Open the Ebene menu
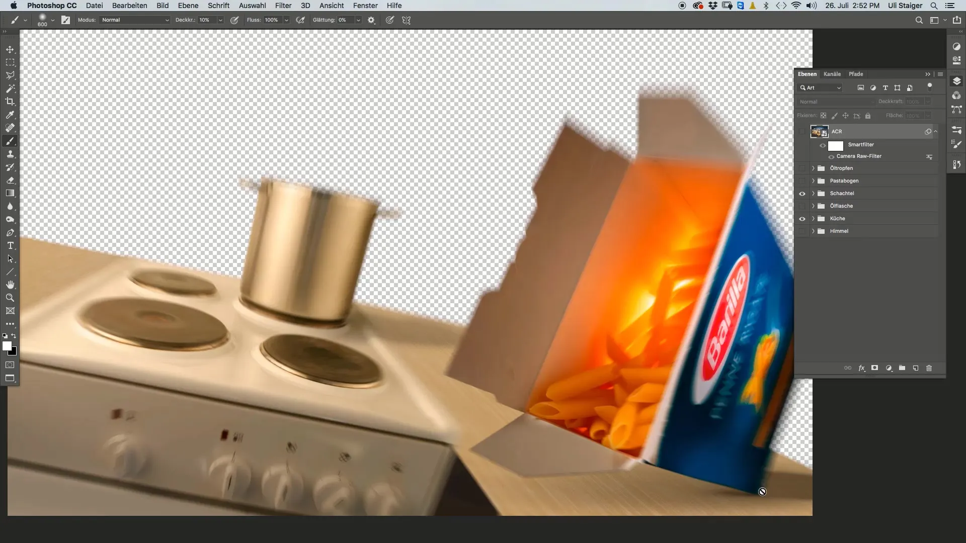966x543 pixels. click(x=188, y=6)
